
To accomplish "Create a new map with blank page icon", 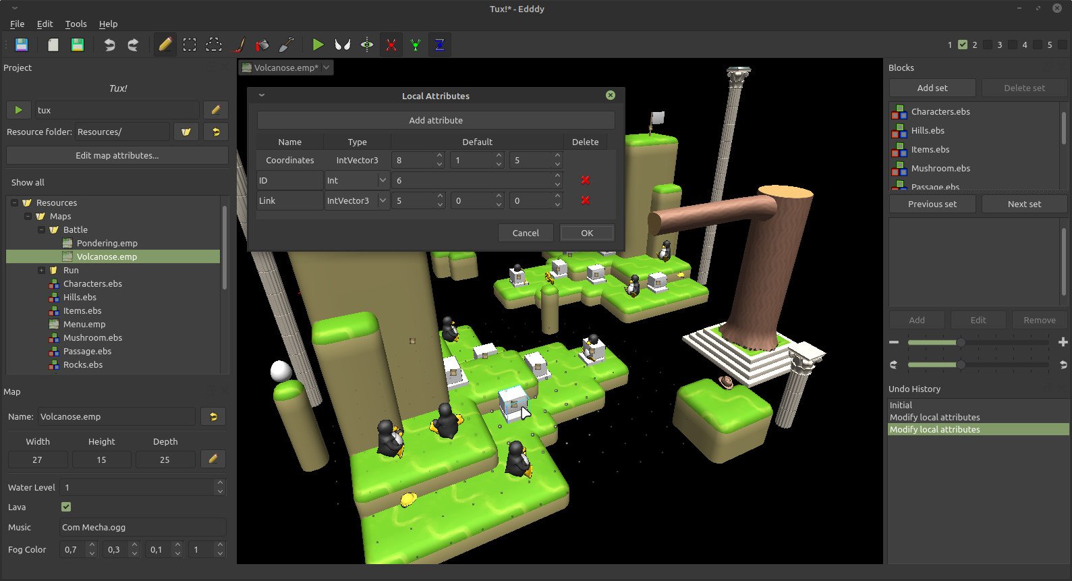I will [x=53, y=45].
